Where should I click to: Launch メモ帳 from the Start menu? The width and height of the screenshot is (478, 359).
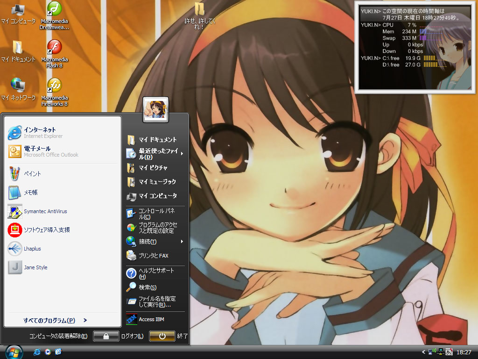point(63,192)
